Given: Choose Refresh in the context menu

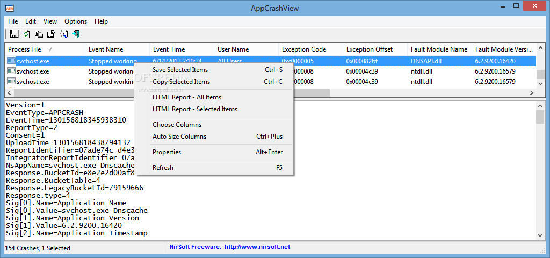Looking at the screenshot, I should point(214,168).
